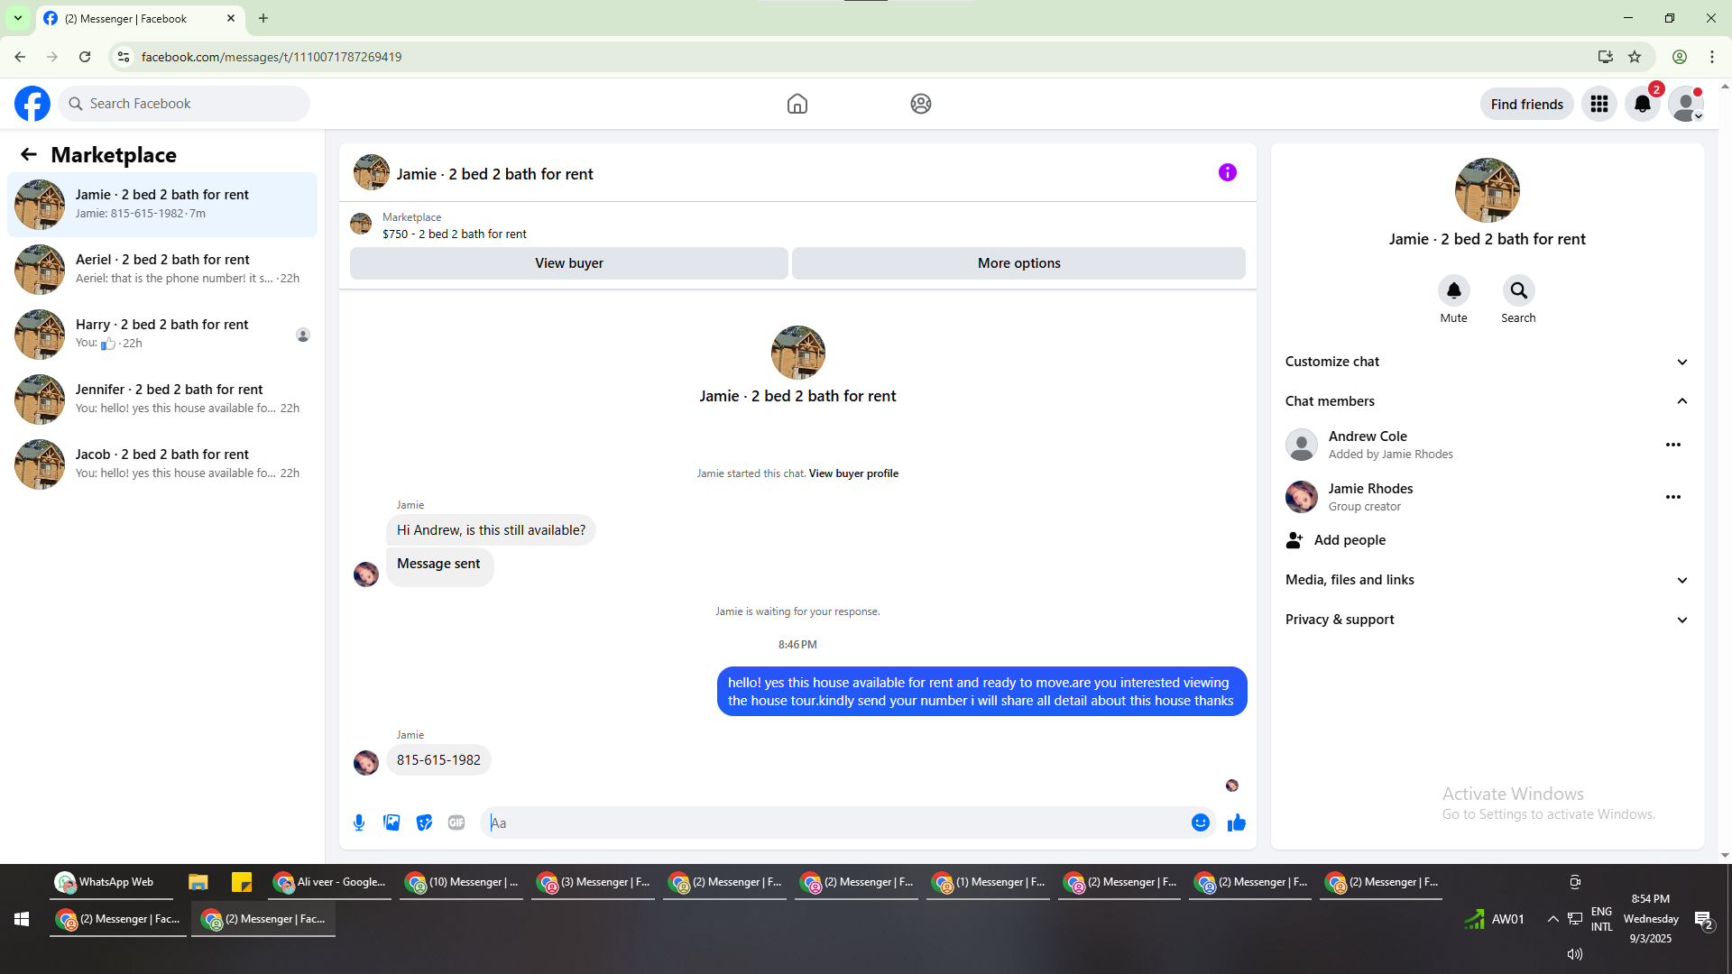Reload the page in browser toolbar
The width and height of the screenshot is (1732, 974).
(x=85, y=57)
